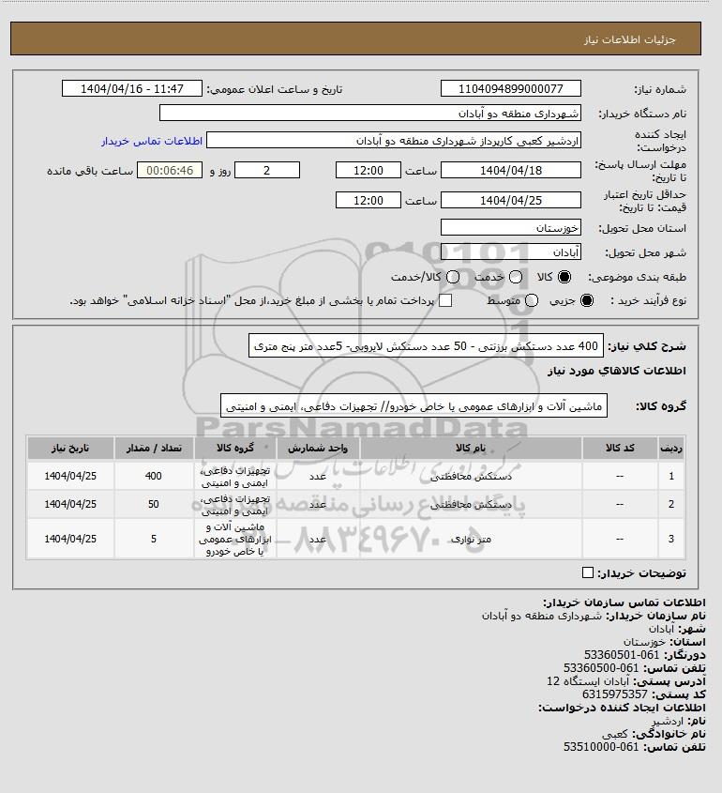This screenshot has height=793, width=722.
Task: Open the buyer contact info link 'اطلاعات تماس خریدار'
Action: tap(152, 141)
